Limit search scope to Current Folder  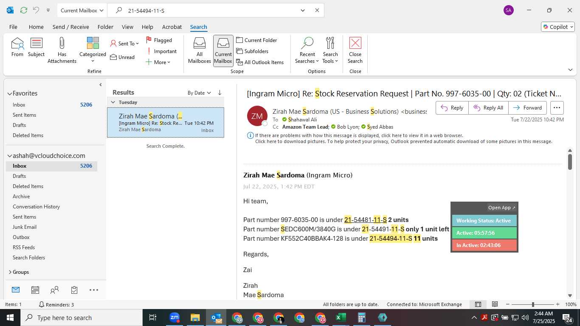pyautogui.click(x=256, y=40)
